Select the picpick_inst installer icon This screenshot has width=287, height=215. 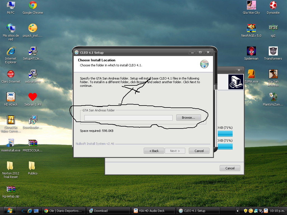[x=33, y=30]
